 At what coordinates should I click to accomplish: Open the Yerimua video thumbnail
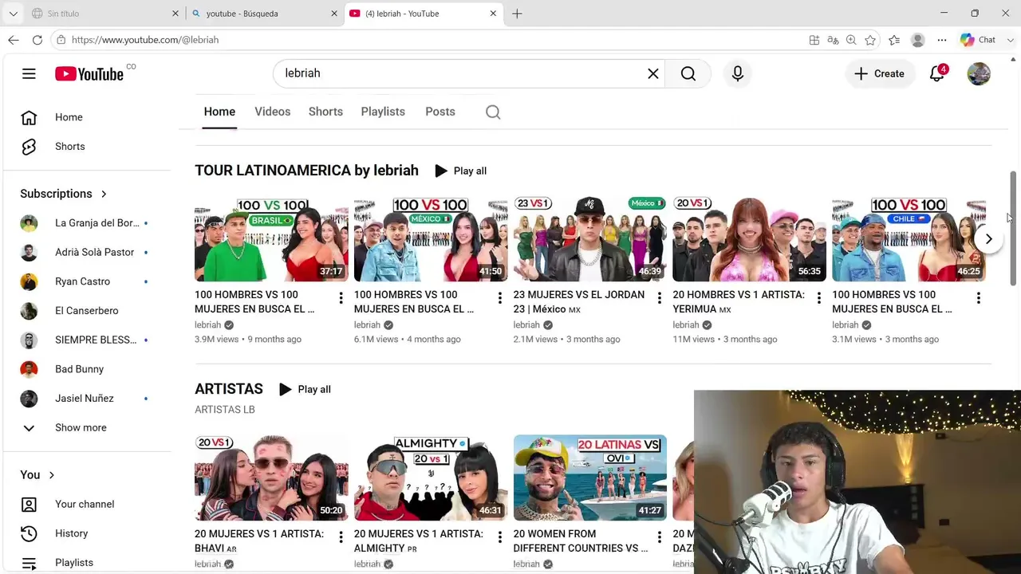pyautogui.click(x=749, y=239)
